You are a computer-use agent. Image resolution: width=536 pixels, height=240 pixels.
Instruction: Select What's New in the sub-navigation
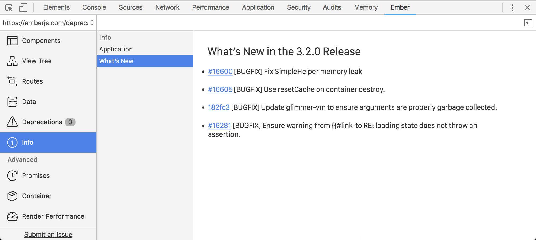tap(145, 61)
